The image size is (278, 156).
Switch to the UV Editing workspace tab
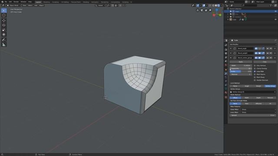pos(65,2)
